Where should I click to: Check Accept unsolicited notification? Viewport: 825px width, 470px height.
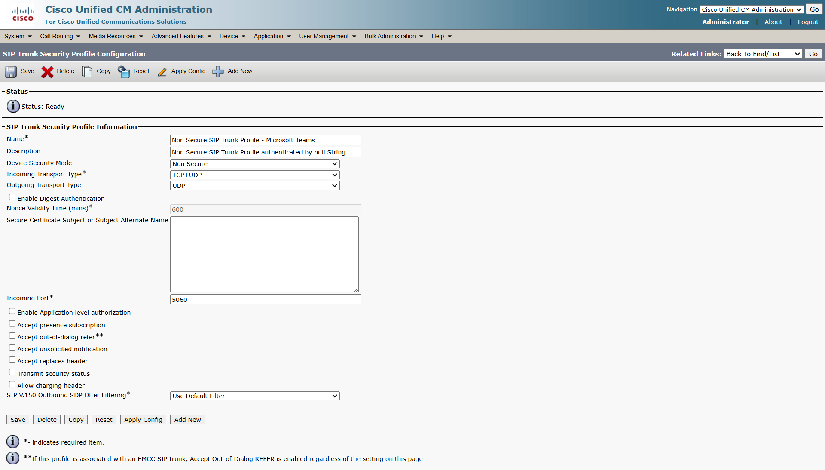pyautogui.click(x=12, y=348)
